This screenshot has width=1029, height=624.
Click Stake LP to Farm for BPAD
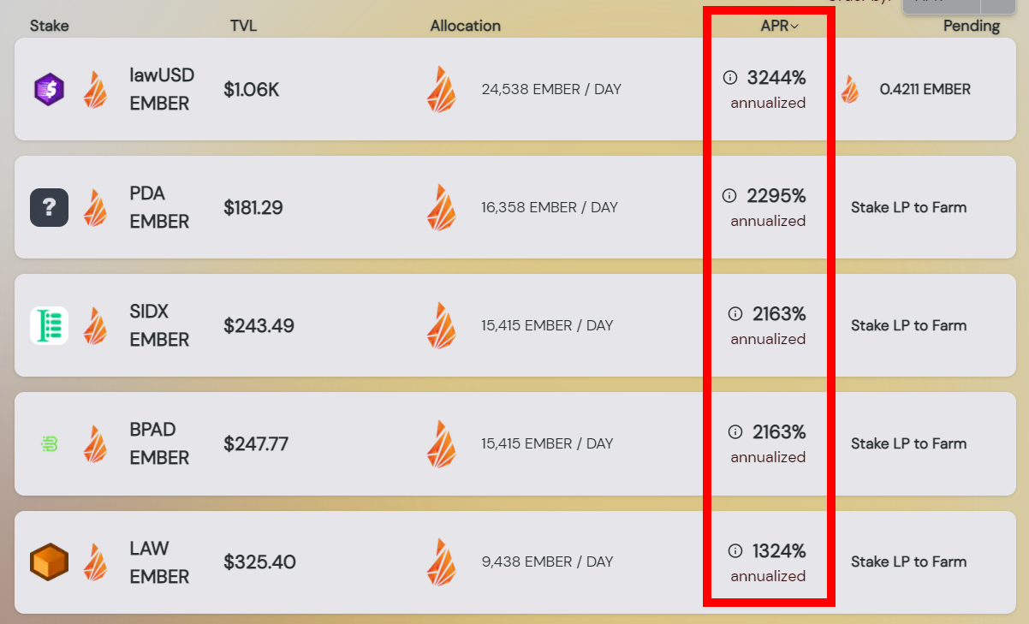coord(908,443)
